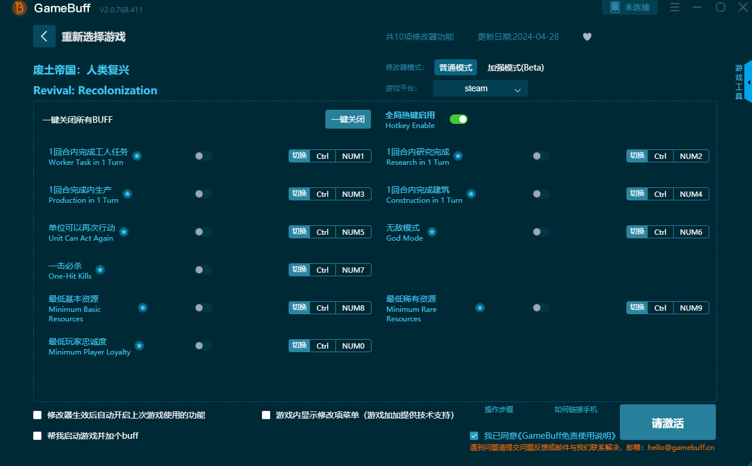The image size is (752, 466).
Task: Click star icon next to Construction in 1 Turn
Action: click(x=471, y=194)
